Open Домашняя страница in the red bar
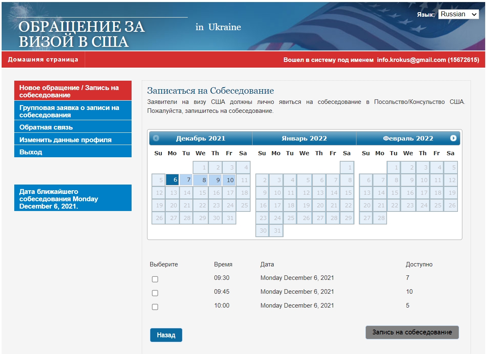486x354 pixels. point(43,59)
